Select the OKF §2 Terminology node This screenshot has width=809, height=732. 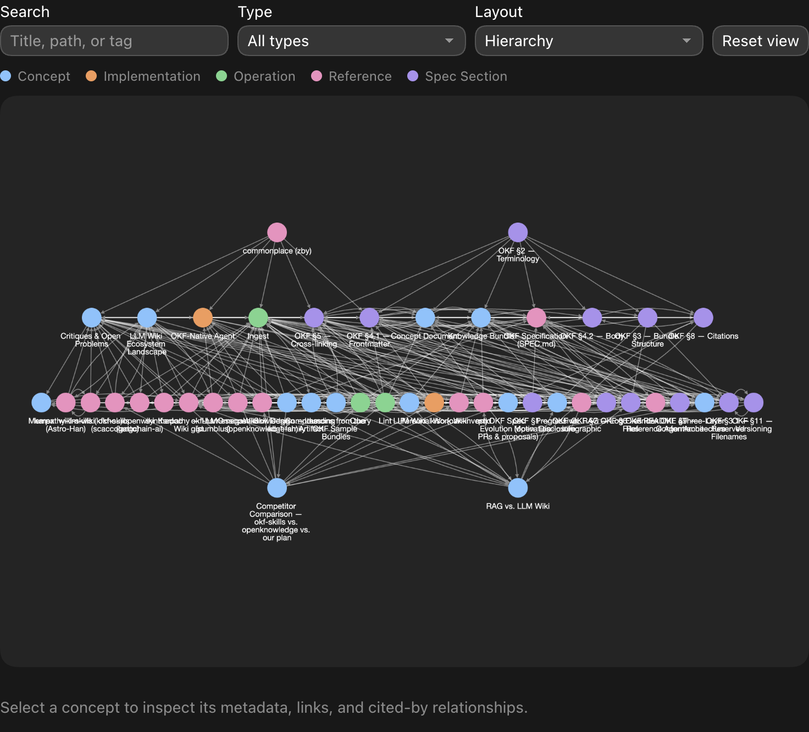518,232
